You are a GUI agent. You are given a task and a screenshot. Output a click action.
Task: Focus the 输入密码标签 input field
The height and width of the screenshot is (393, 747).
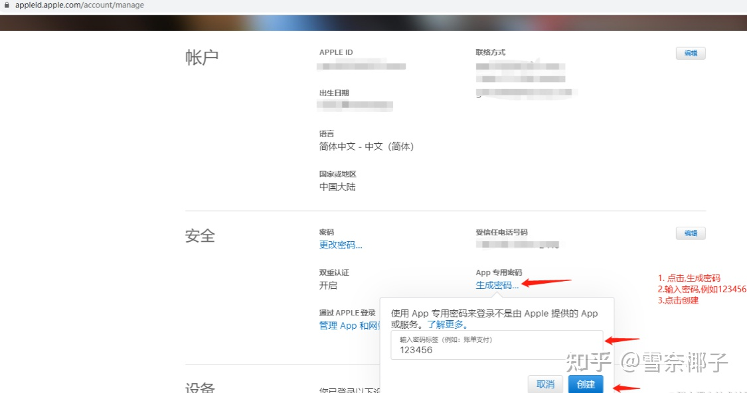pos(497,345)
